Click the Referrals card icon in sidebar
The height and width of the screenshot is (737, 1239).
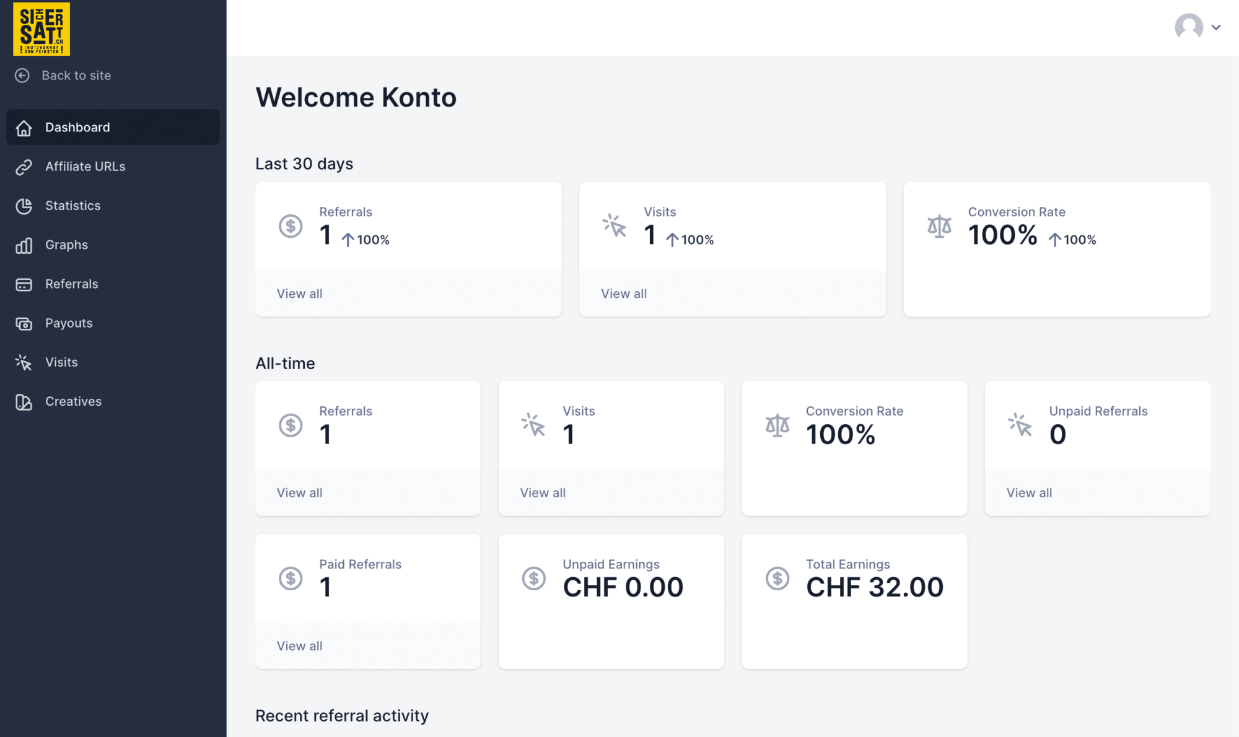pyautogui.click(x=24, y=284)
